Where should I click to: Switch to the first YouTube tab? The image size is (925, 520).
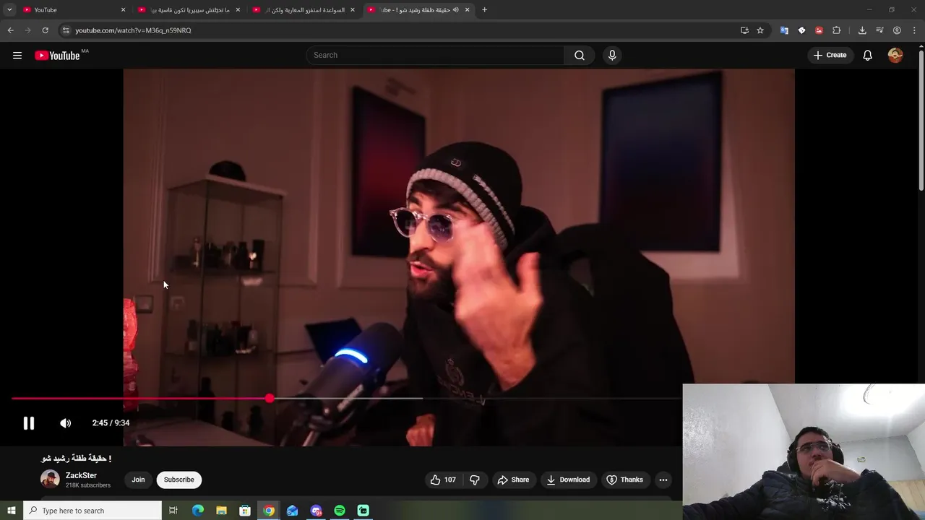pos(72,10)
